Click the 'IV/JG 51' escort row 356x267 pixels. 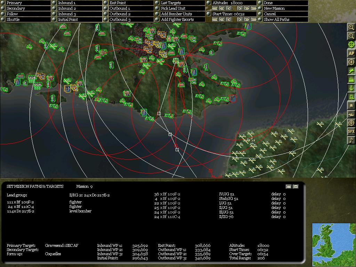220,194
